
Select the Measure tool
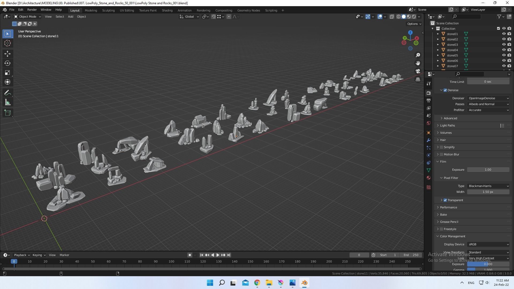click(x=7, y=103)
